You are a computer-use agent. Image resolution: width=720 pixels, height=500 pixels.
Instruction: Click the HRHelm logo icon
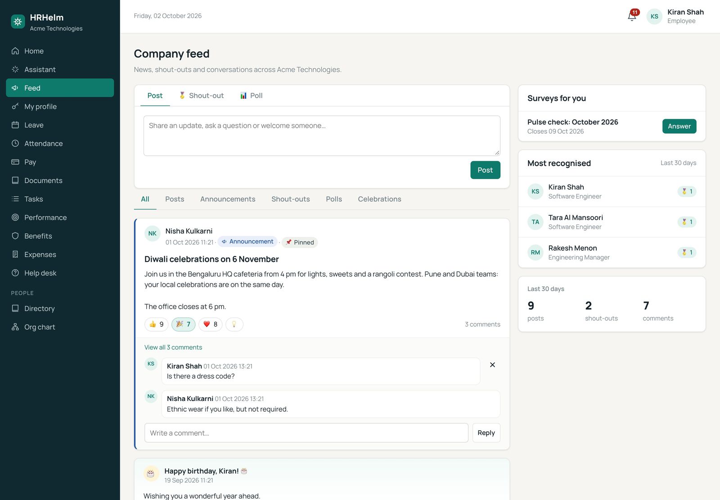[18, 22]
